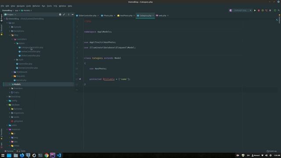Expand the bootstrap folder
The height and width of the screenshot is (158, 281).
7,97
